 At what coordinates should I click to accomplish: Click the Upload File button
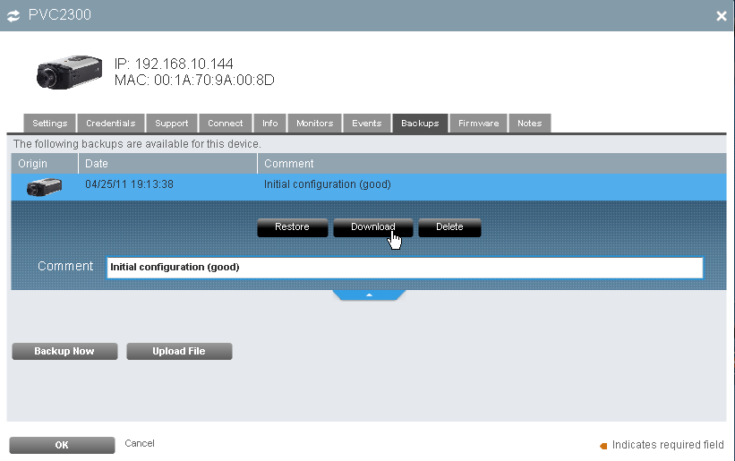(x=179, y=352)
